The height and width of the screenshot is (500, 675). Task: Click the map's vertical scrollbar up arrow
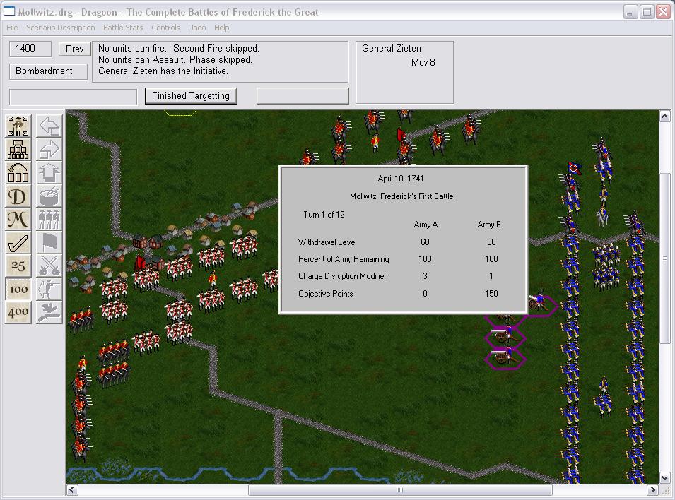664,117
